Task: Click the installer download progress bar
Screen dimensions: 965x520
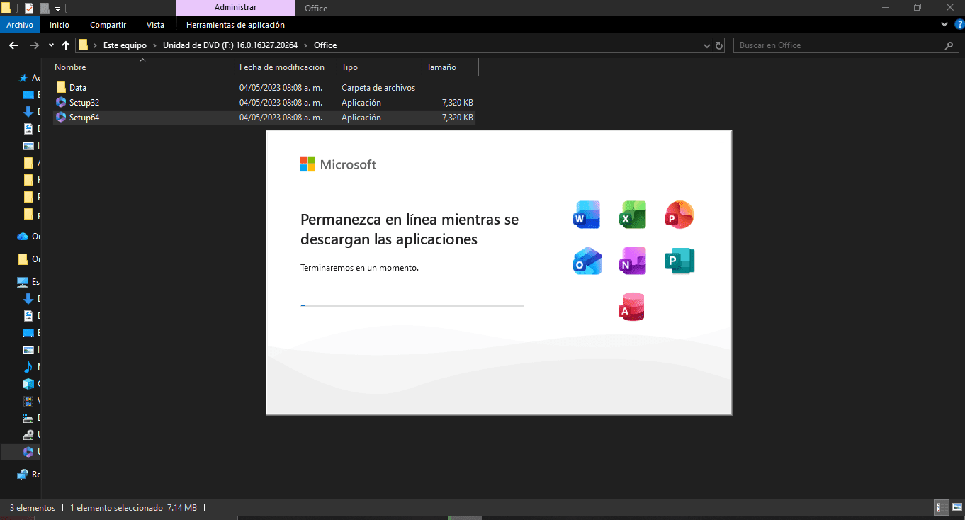Action: [412, 305]
